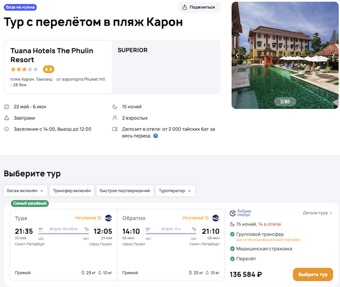
Task: Click the Библио Глобус operator logo
Action: [241, 213]
